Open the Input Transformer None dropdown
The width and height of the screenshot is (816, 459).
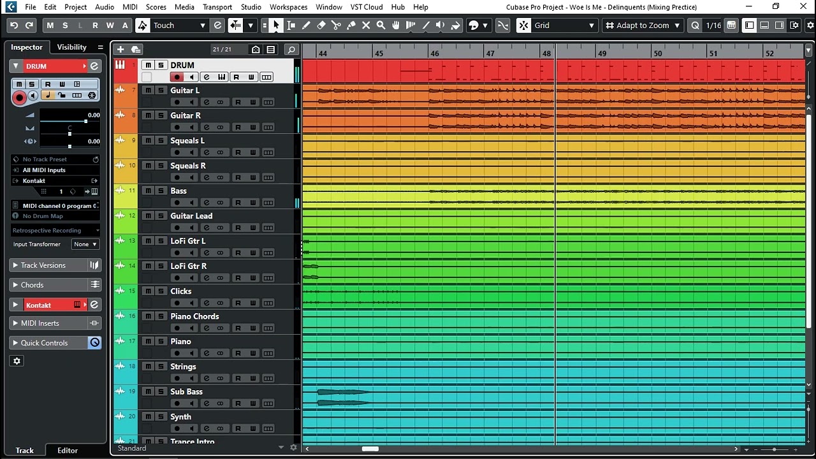(x=85, y=244)
